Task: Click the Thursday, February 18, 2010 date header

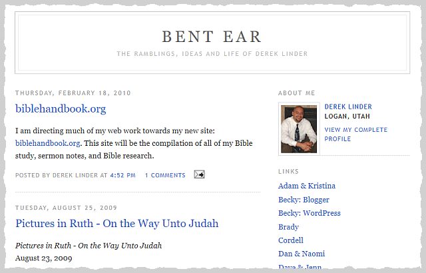Action: pos(73,93)
